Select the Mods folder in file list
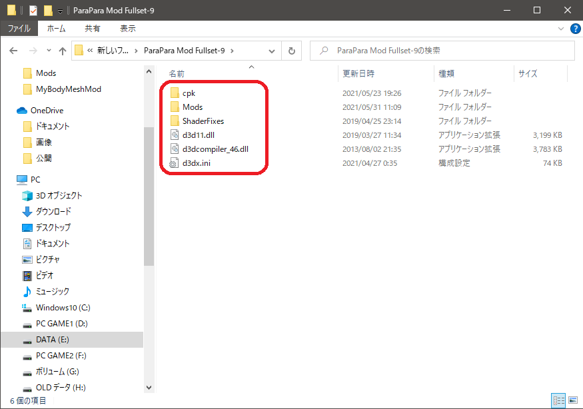The height and width of the screenshot is (409, 583). 193,107
